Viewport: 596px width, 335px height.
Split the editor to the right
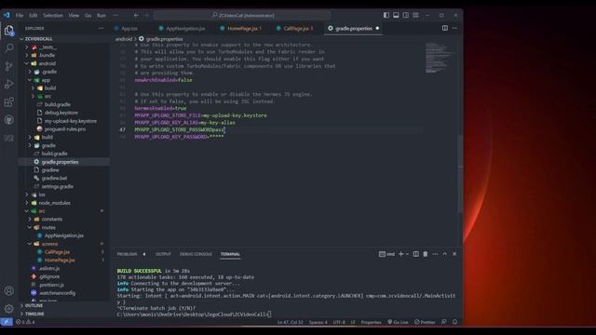click(445, 28)
